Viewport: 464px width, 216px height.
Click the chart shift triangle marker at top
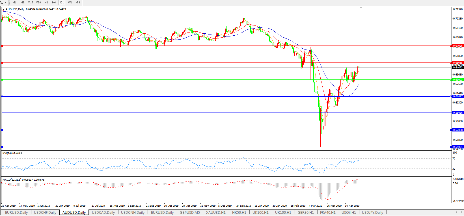[361, 8]
